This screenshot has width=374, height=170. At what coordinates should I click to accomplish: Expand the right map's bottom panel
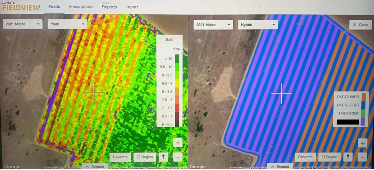pos(280,166)
